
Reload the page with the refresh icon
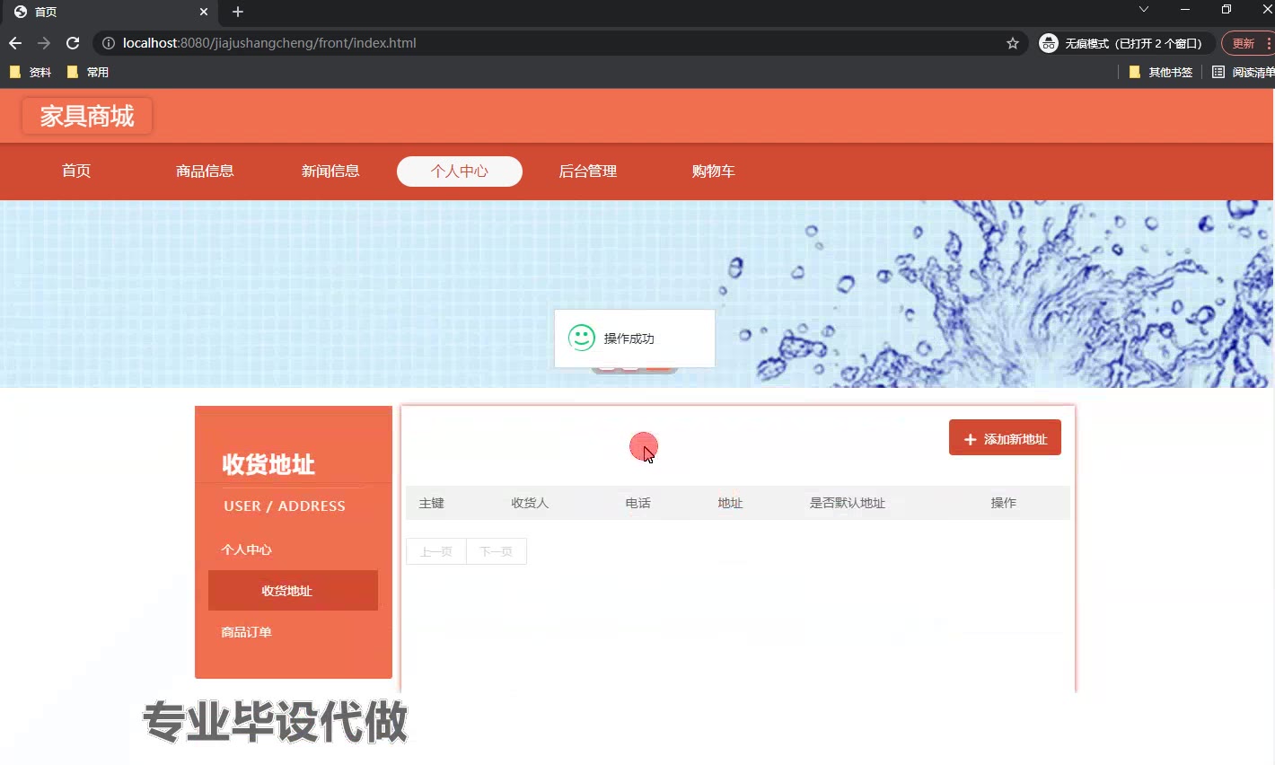click(x=73, y=43)
